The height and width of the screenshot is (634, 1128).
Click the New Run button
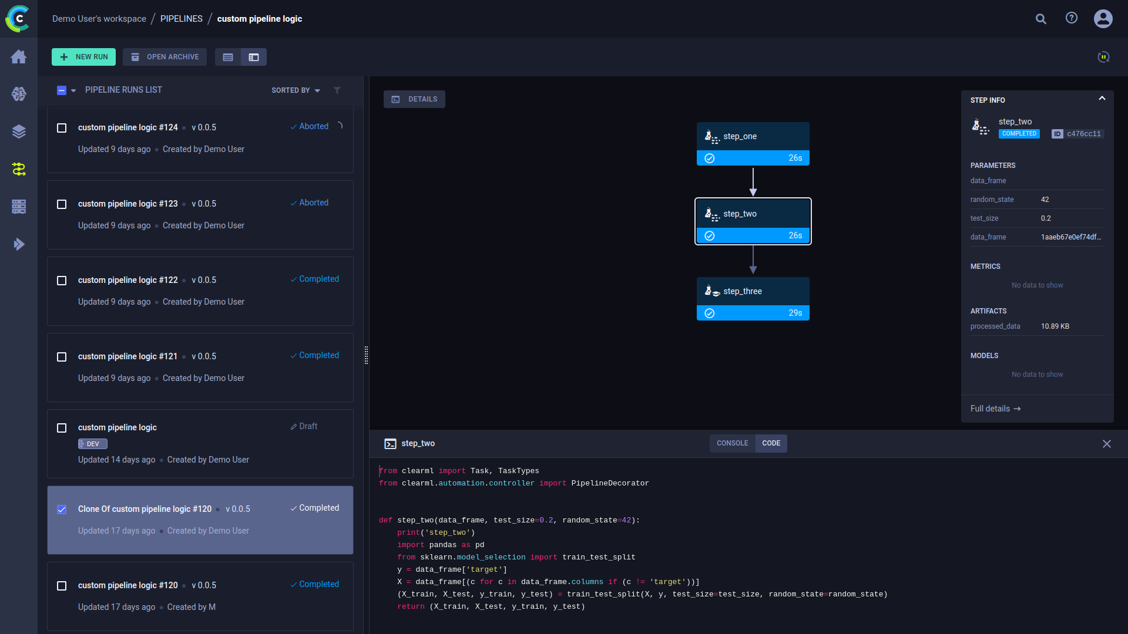point(83,57)
